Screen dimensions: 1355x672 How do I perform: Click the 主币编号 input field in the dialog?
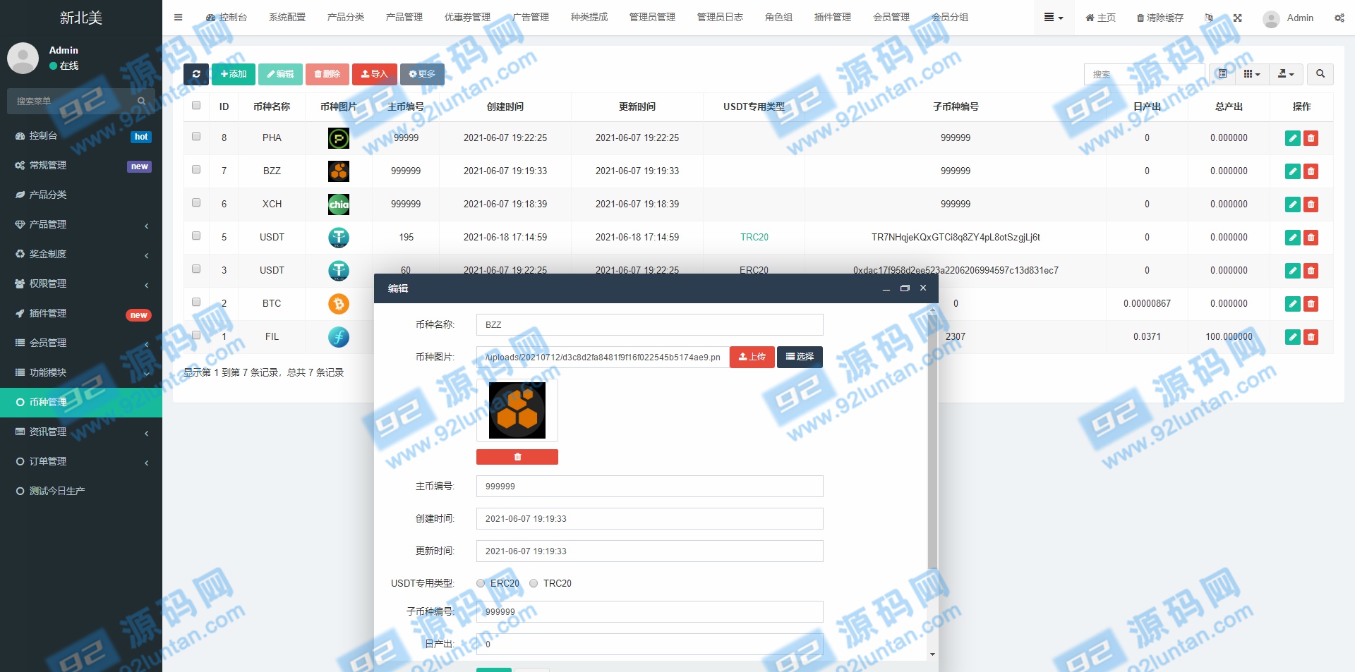[x=649, y=487]
